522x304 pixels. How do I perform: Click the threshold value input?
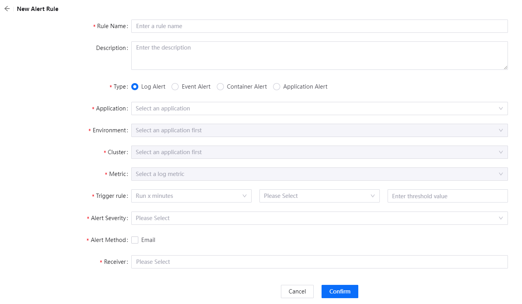tap(447, 196)
